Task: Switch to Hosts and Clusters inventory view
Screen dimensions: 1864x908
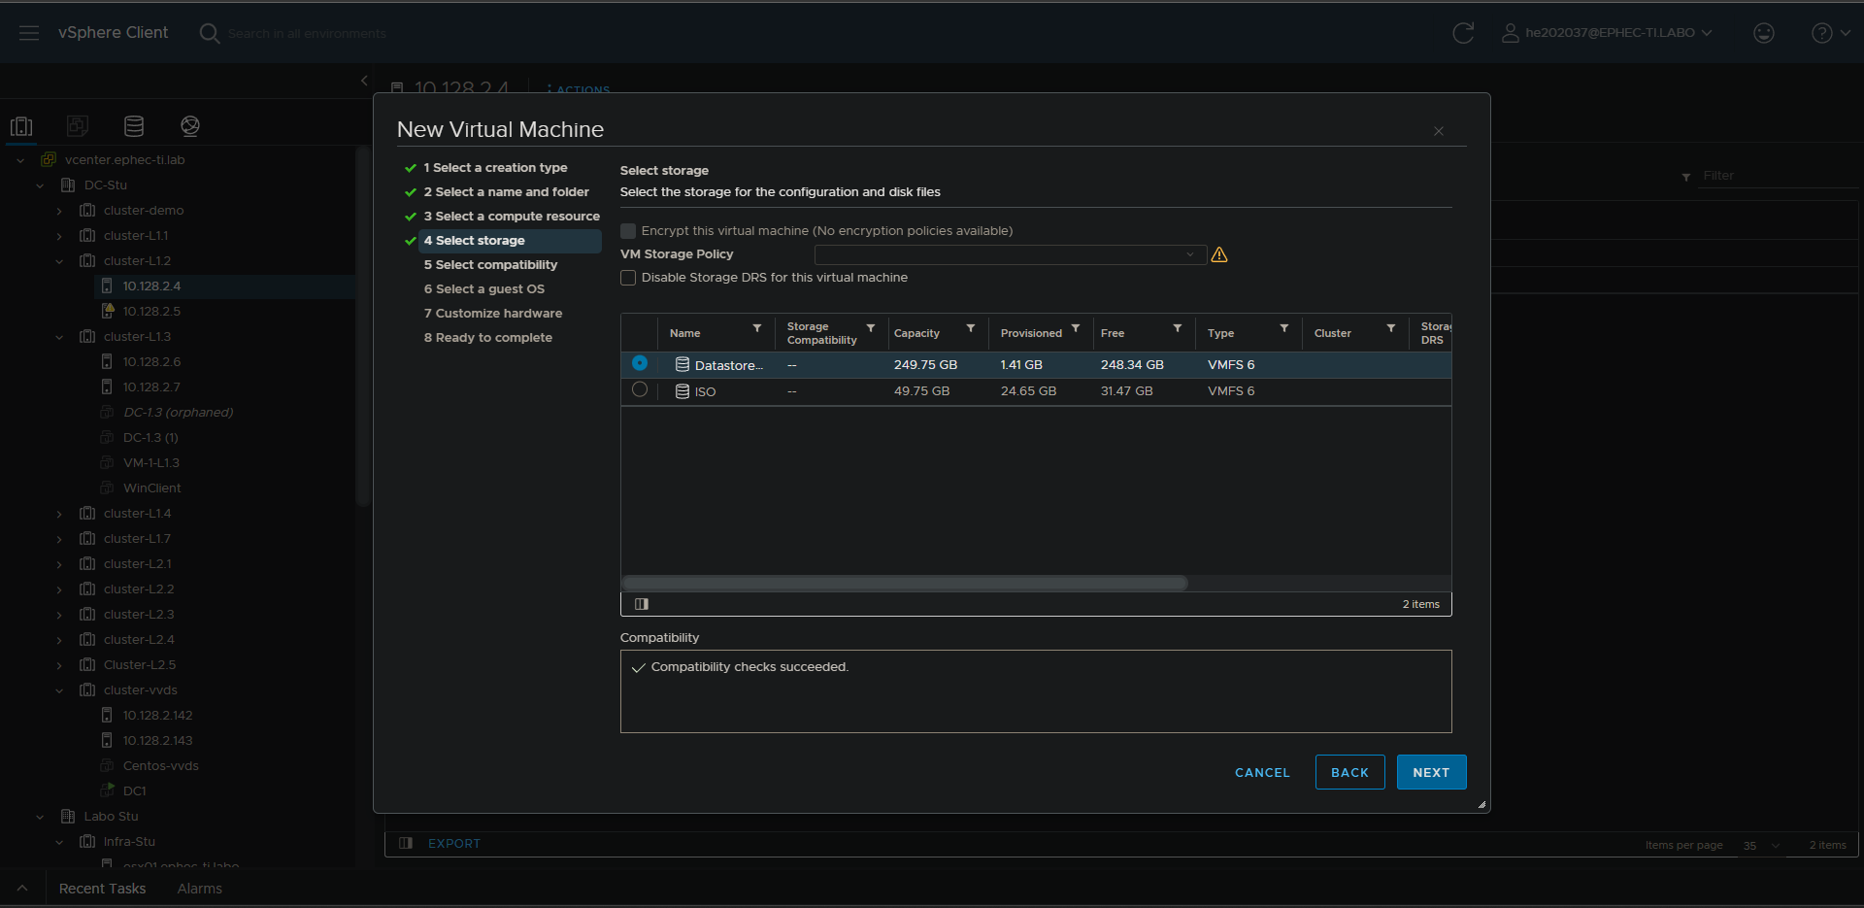Action: pos(21,126)
